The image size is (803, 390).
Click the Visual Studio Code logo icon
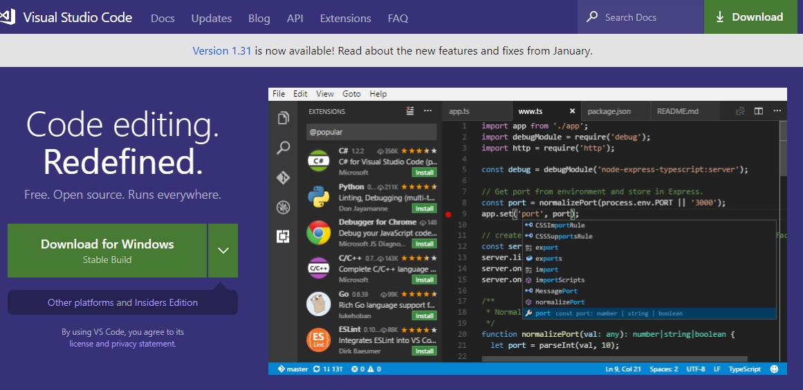pos(7,17)
